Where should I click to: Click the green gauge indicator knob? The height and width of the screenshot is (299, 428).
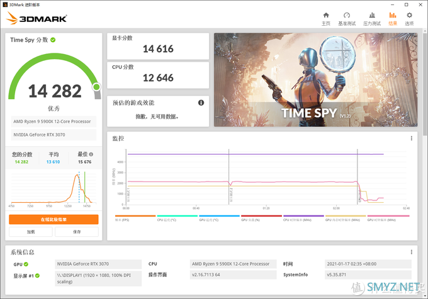(x=96, y=87)
